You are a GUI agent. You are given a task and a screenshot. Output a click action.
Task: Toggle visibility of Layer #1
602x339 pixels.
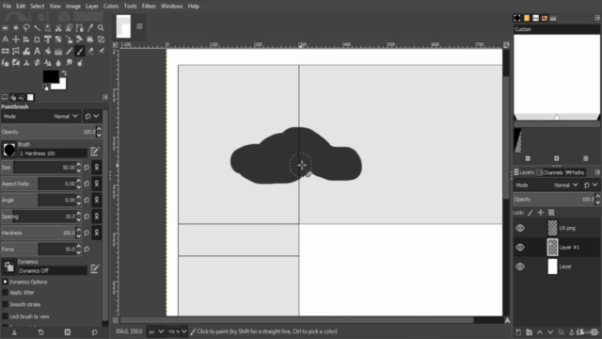(x=520, y=247)
